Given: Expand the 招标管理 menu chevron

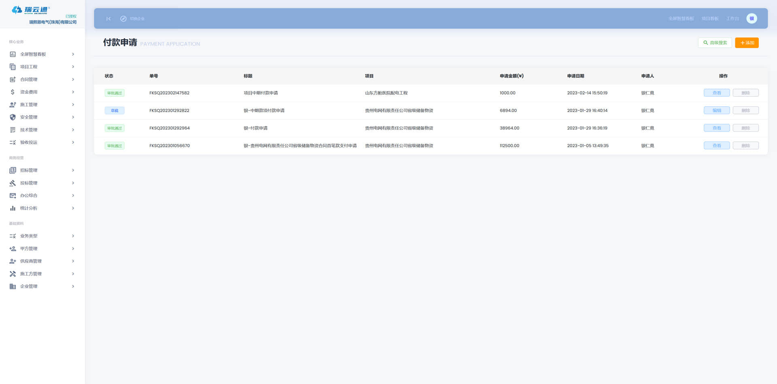Looking at the screenshot, I should [73, 170].
